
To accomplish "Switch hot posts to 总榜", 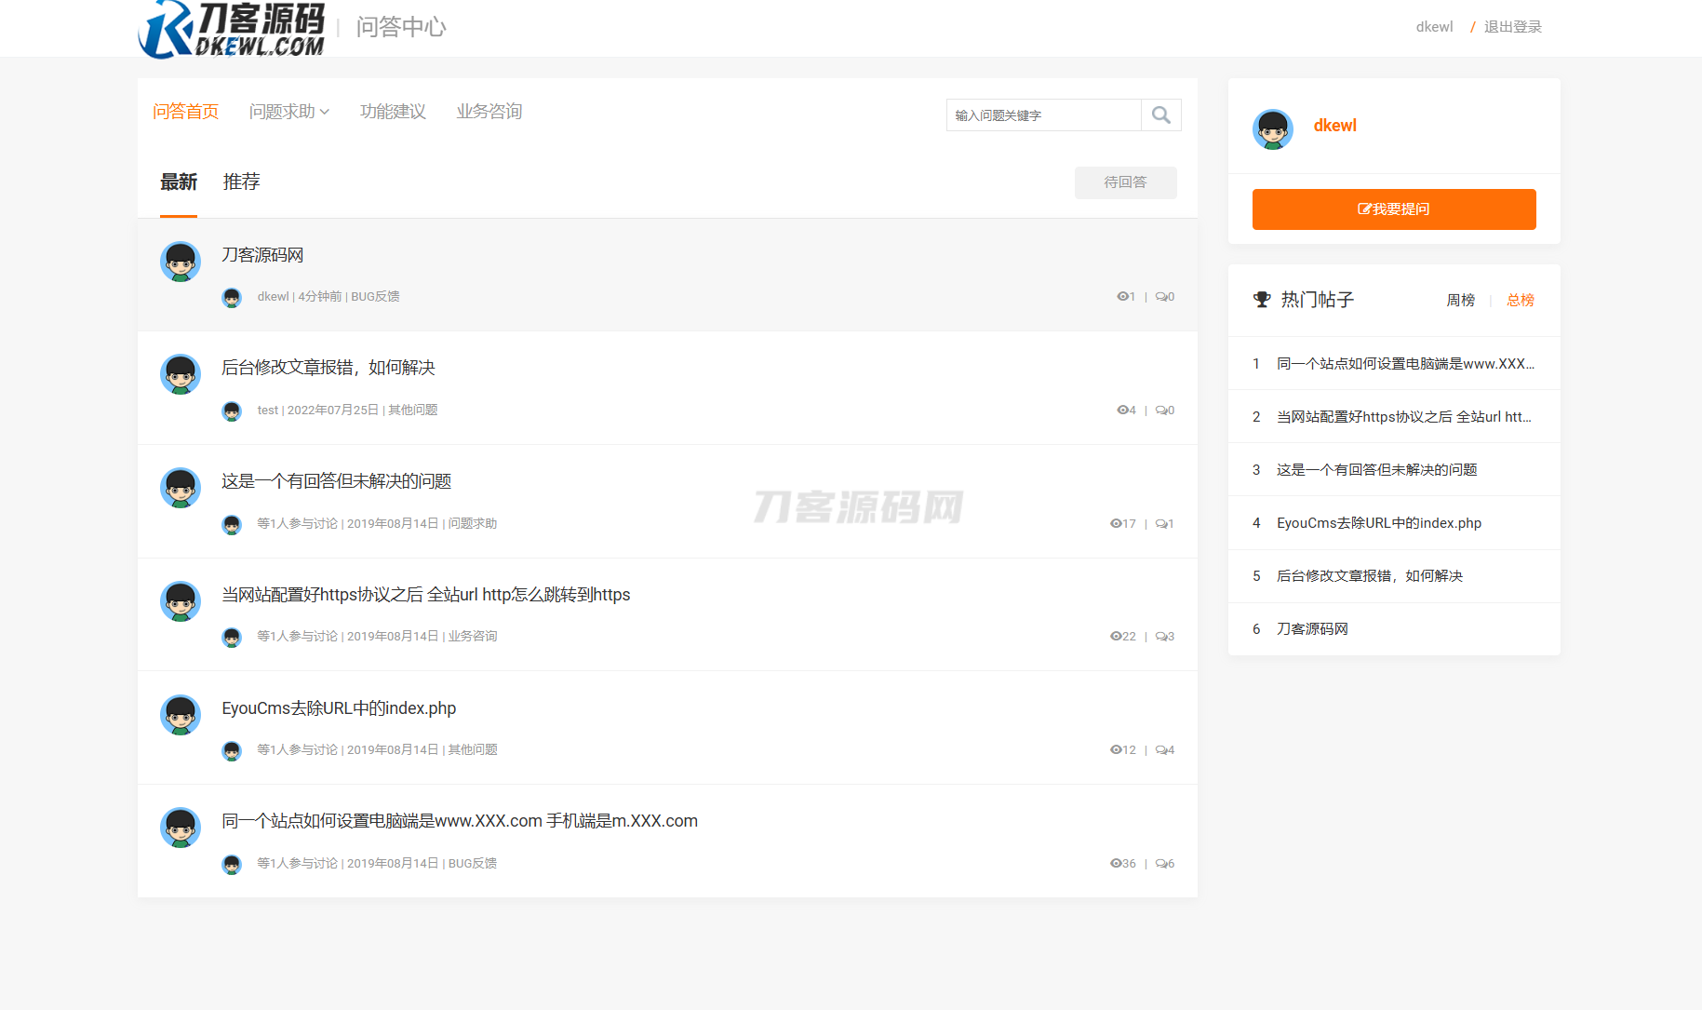I will pyautogui.click(x=1520, y=300).
